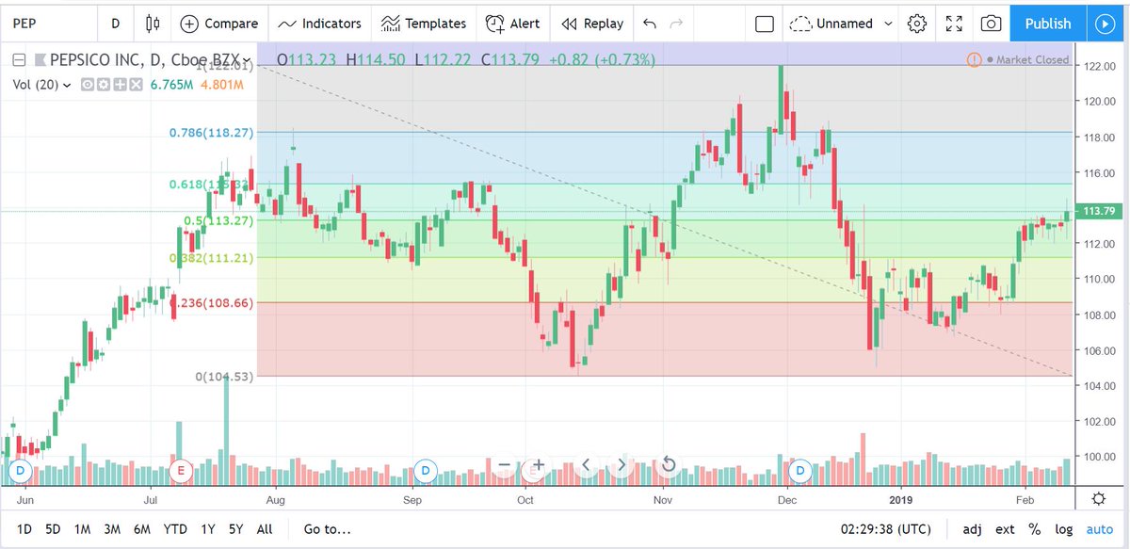Image resolution: width=1130 pixels, height=549 pixels.
Task: Toggle auto scale
Action: [1099, 529]
